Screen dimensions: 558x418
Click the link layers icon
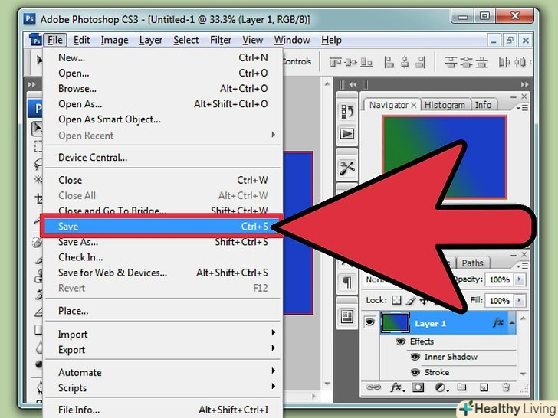pos(373,387)
